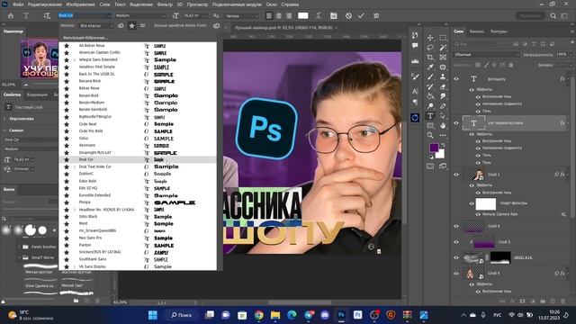
Task: Align text center
Action: [x=279, y=16]
